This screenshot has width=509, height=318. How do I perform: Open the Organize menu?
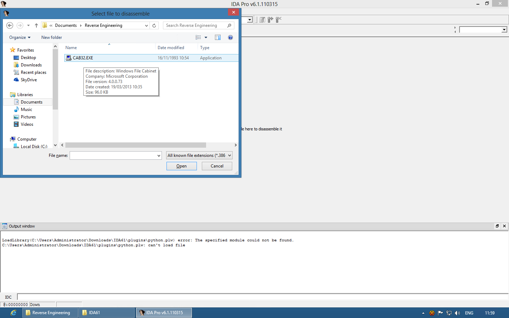(20, 37)
